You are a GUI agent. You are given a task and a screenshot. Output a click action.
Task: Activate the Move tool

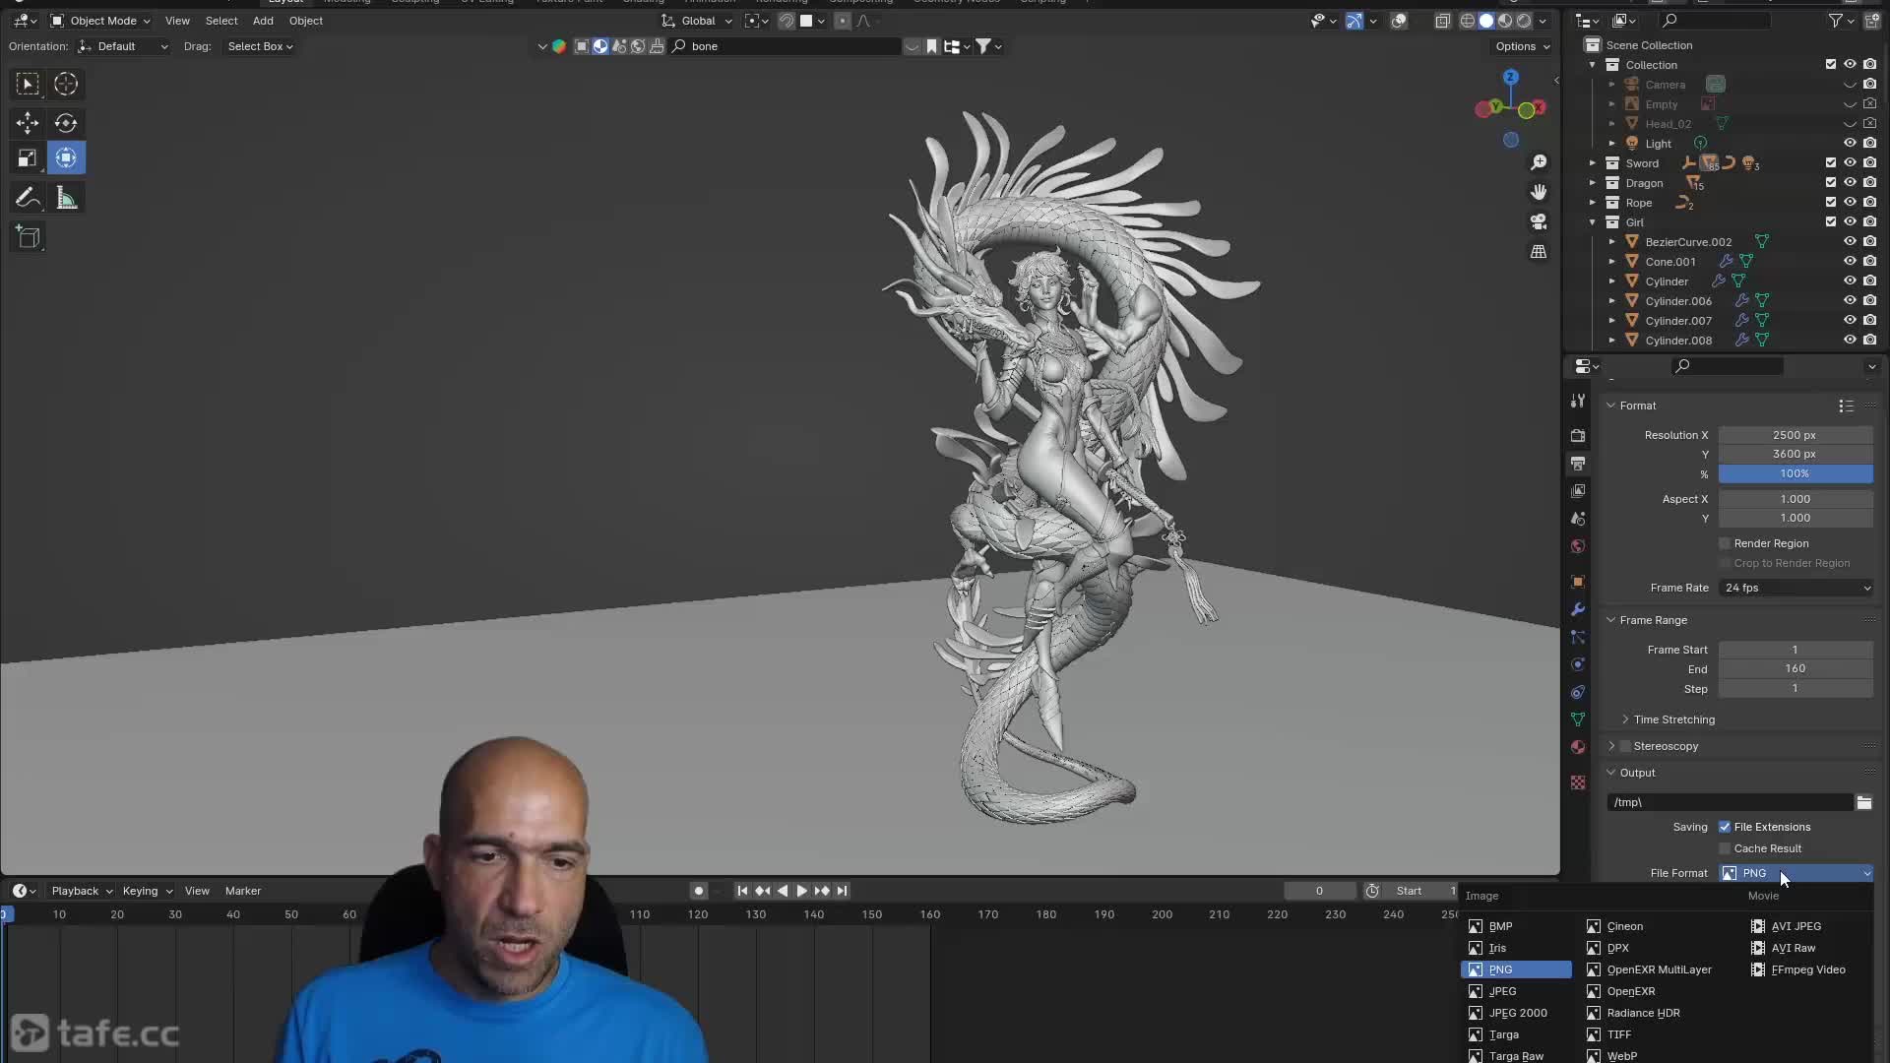[x=28, y=123]
